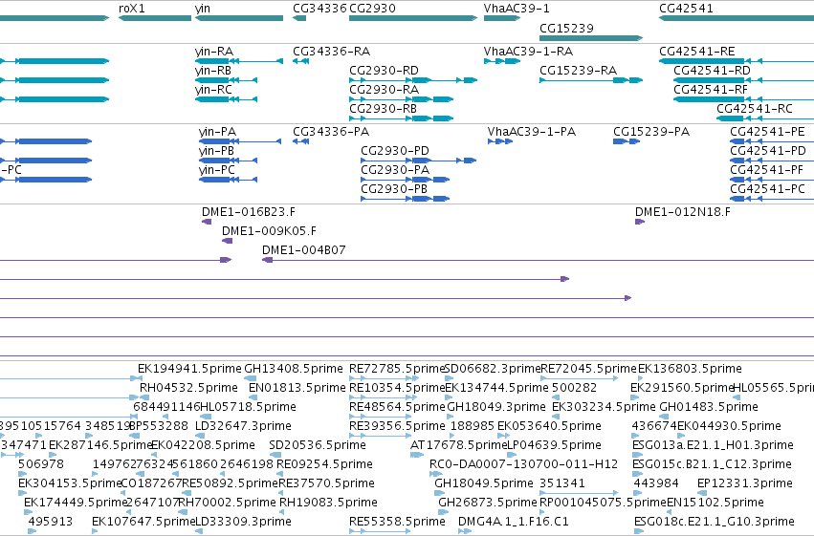The height and width of the screenshot is (536, 814).
Task: Open the RC0-DA0007-130700-011-H12 label
Action: (x=524, y=464)
